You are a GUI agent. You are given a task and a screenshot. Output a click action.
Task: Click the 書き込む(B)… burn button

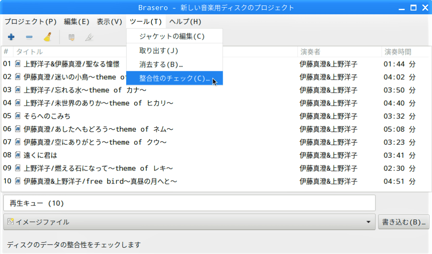(404, 222)
